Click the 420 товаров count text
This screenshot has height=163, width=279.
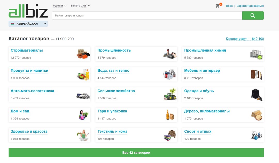pyautogui.click(x=192, y=139)
